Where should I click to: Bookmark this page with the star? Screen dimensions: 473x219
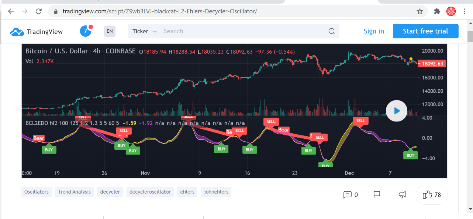coord(420,11)
